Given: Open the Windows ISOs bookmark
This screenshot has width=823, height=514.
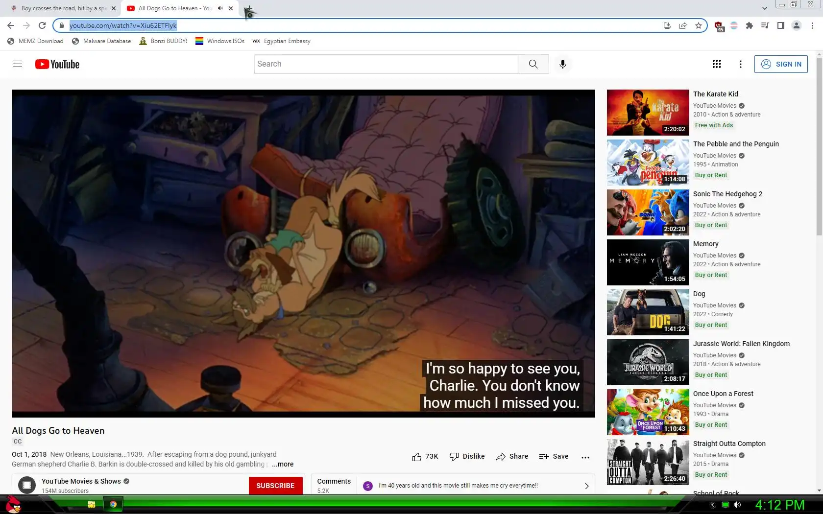Looking at the screenshot, I should (220, 41).
